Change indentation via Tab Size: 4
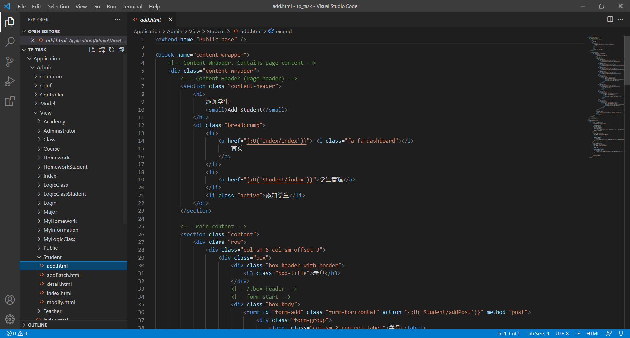Image resolution: width=630 pixels, height=338 pixels. (x=538, y=333)
